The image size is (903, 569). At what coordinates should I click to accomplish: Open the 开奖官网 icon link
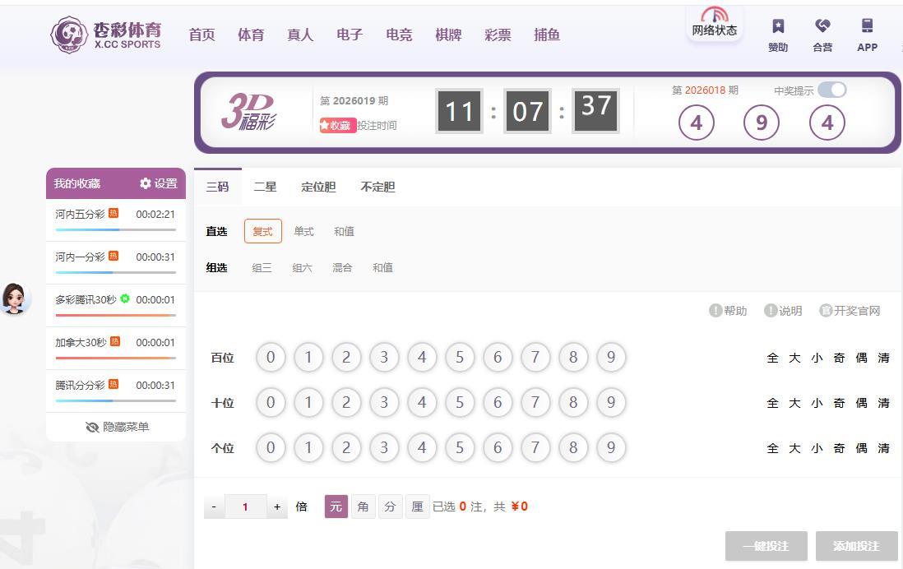coord(826,311)
